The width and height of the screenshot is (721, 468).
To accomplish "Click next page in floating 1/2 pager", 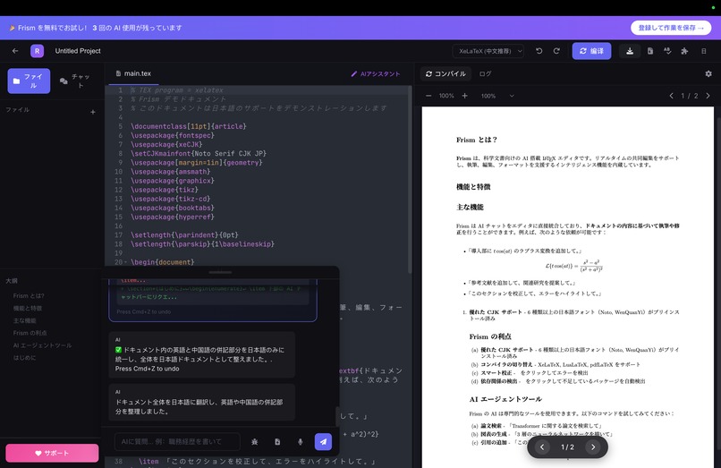I will [593, 447].
